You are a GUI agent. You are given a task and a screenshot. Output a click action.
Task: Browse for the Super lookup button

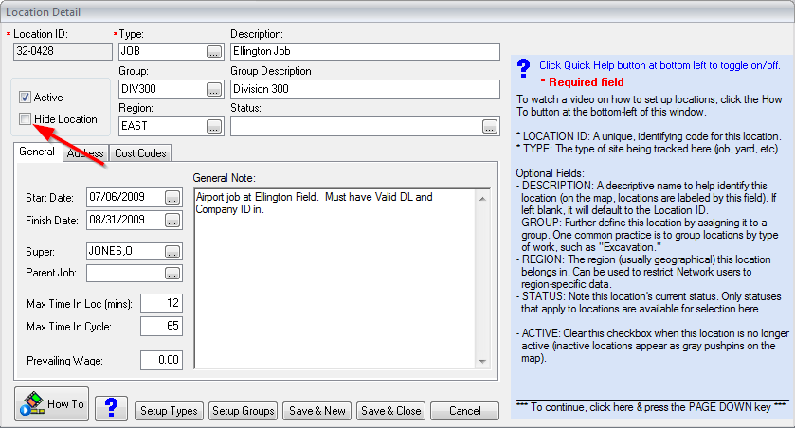pyautogui.click(x=172, y=252)
